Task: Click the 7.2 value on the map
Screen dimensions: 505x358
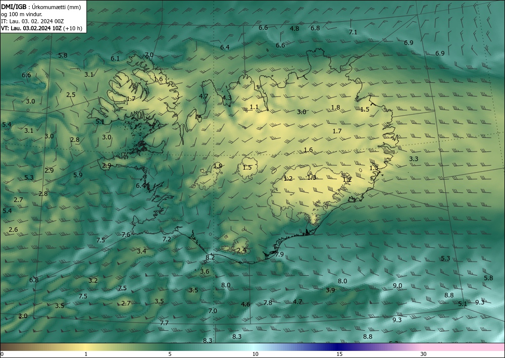Action: [167, 239]
